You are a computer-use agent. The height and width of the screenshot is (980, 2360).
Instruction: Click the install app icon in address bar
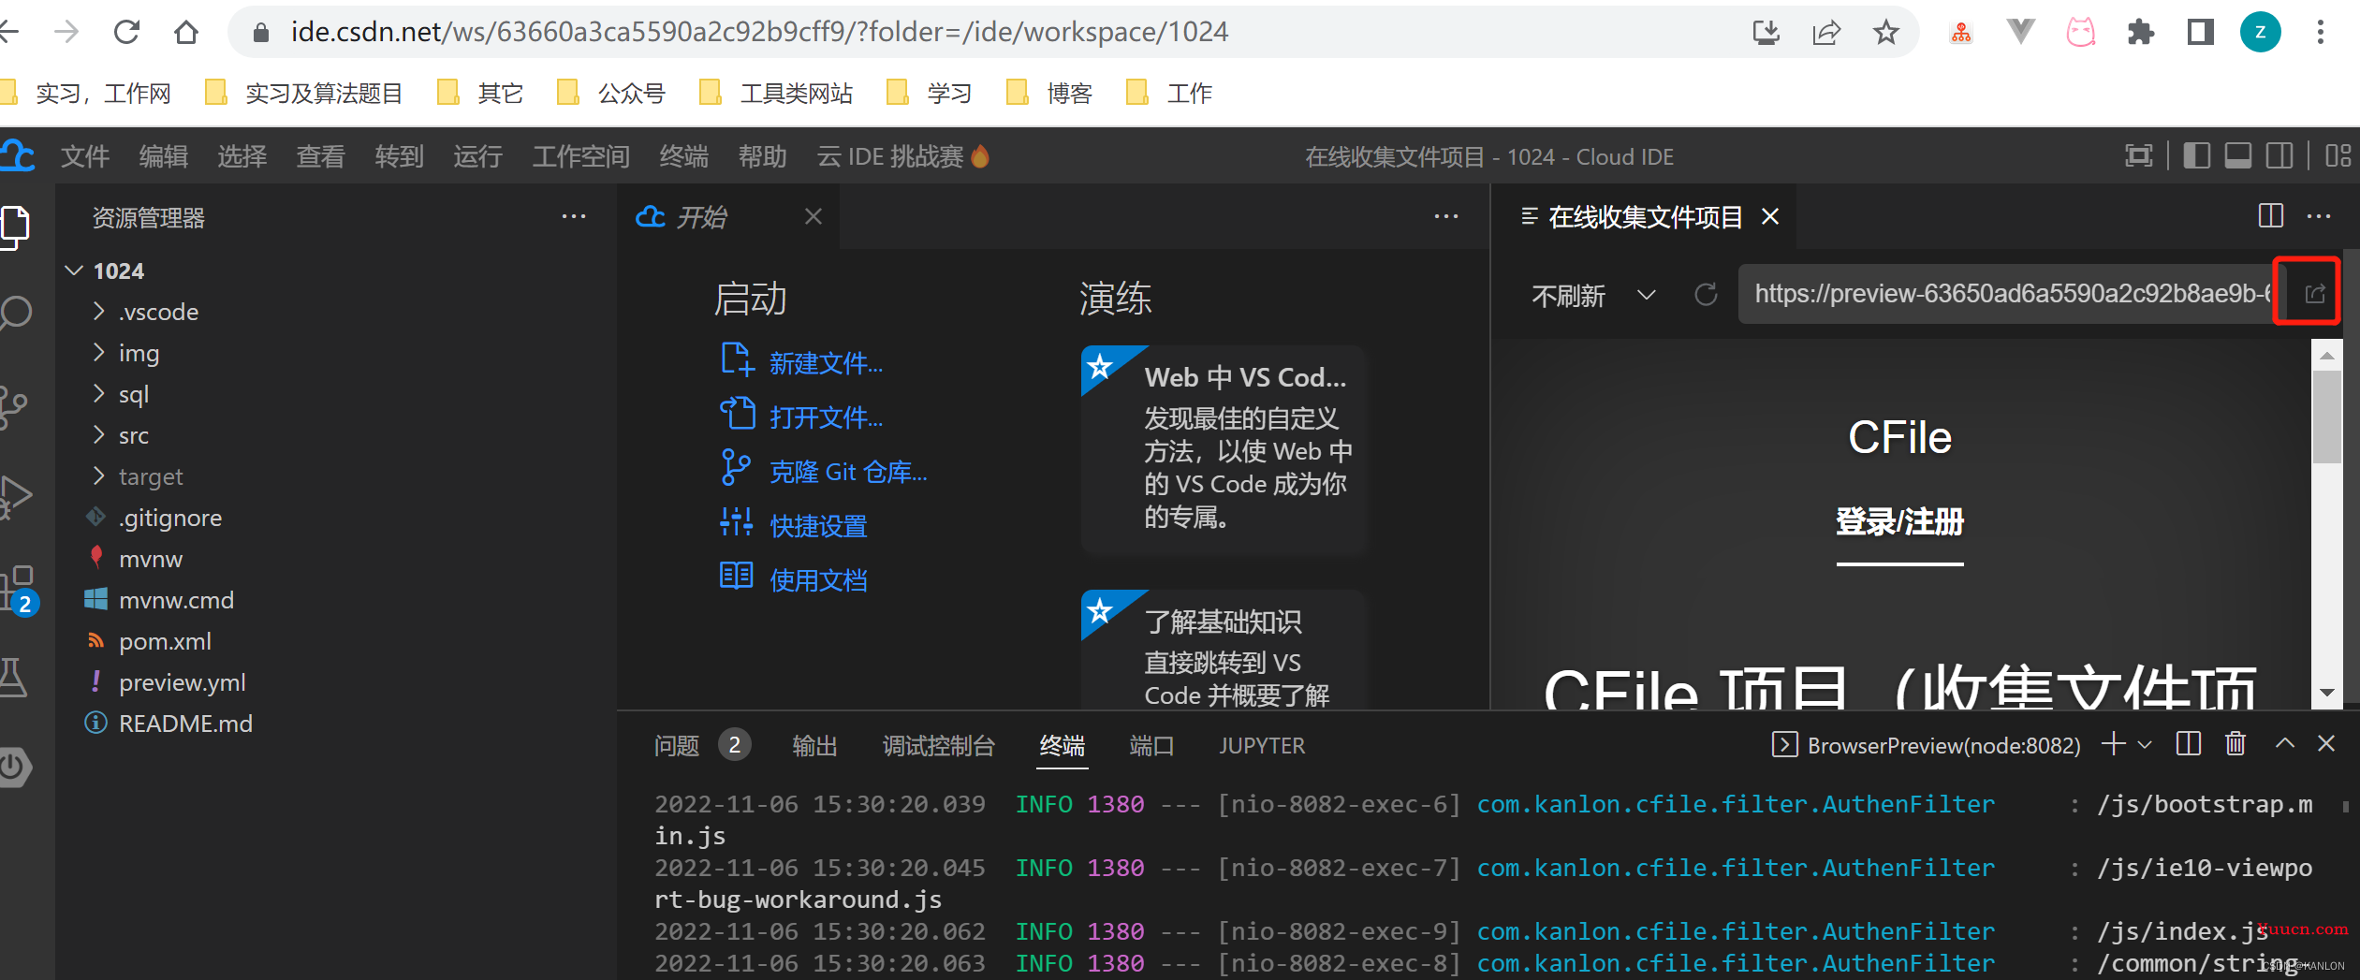[1766, 33]
